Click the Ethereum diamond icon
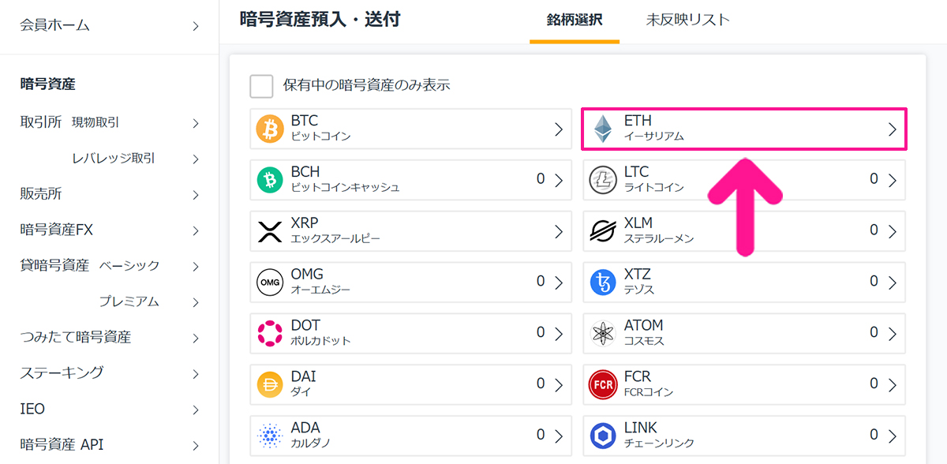This screenshot has width=947, height=464. click(x=603, y=129)
